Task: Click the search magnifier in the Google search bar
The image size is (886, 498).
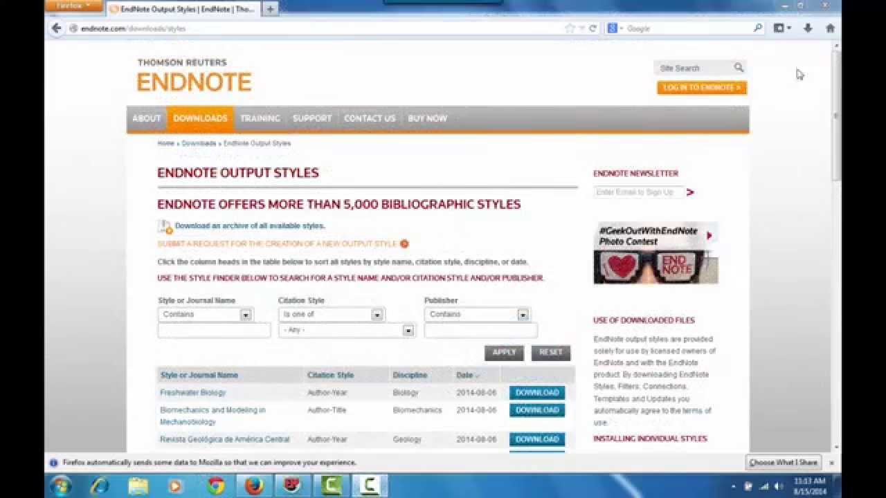Action: 758,28
